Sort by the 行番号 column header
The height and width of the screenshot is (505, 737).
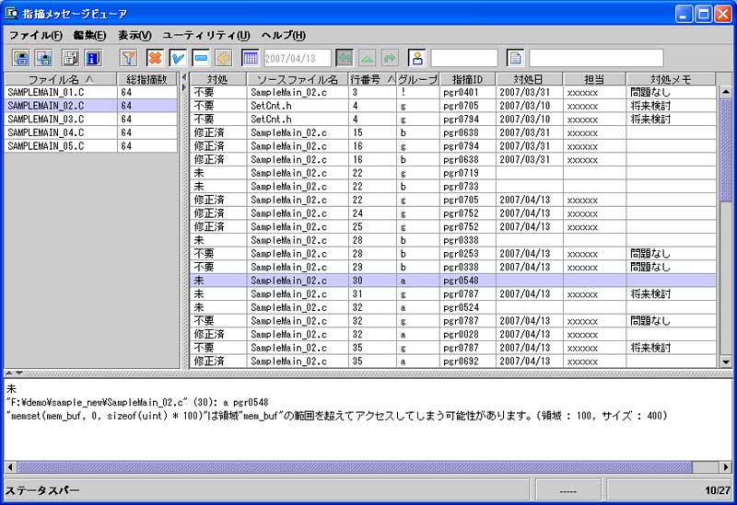point(372,79)
